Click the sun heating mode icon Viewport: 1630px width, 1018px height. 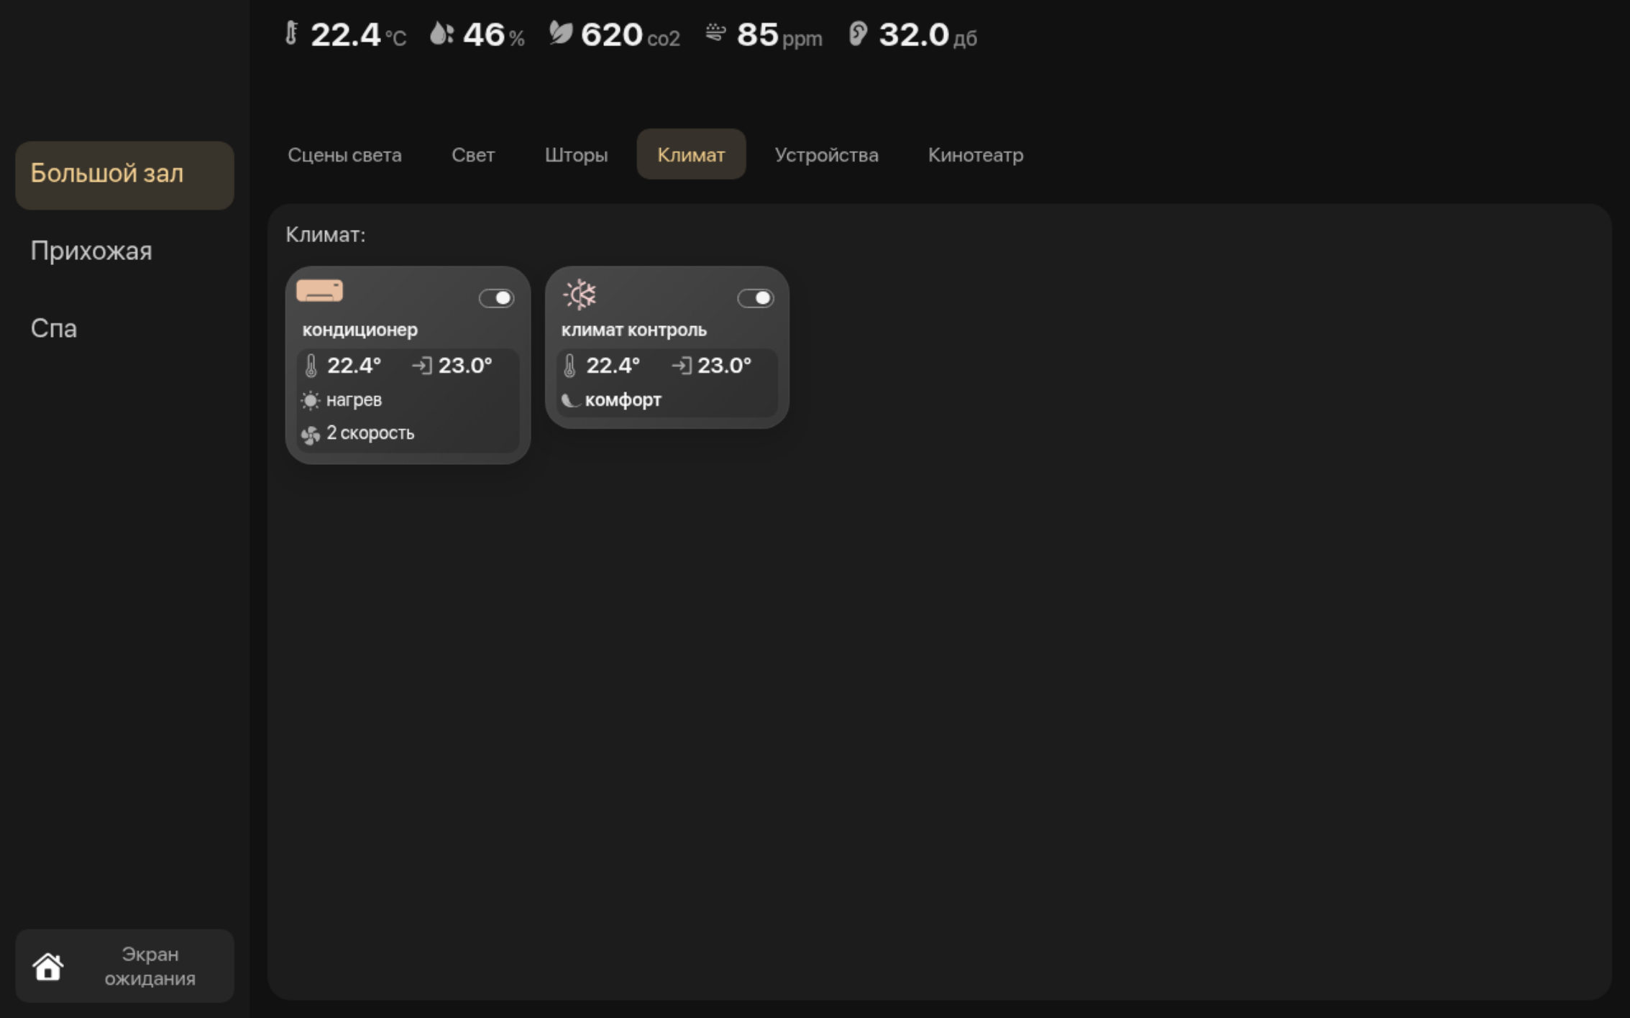pos(310,400)
